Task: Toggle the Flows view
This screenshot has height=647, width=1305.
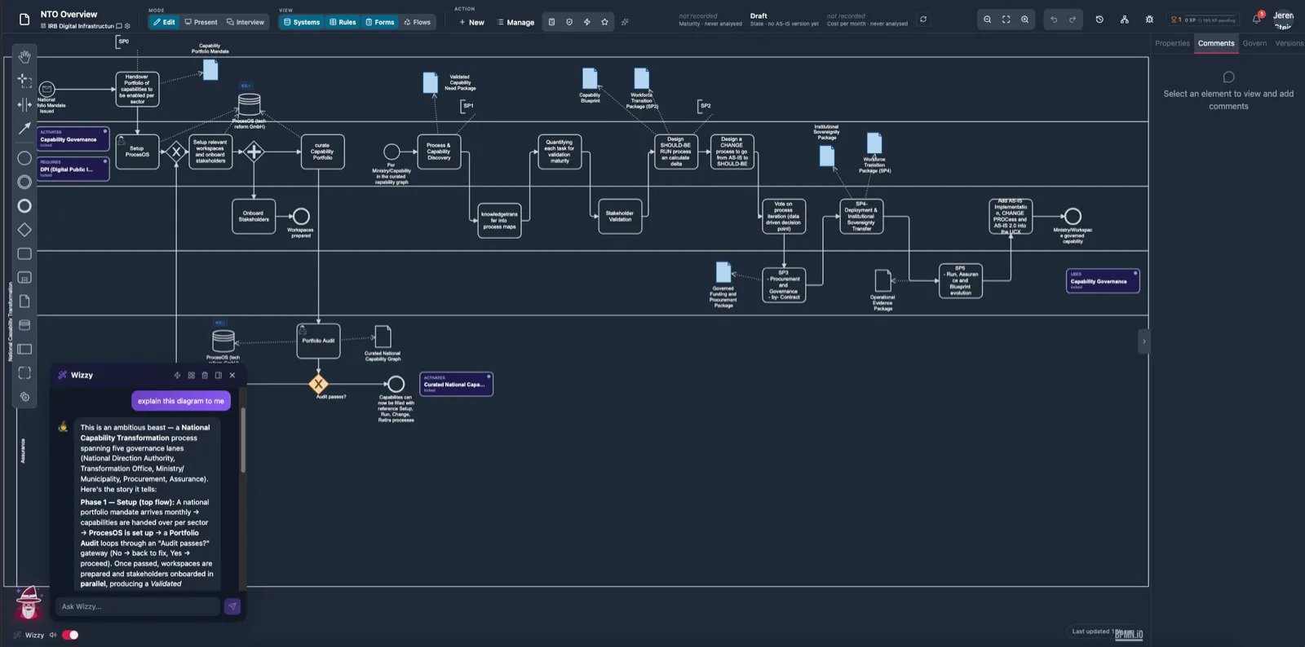Action: (x=417, y=22)
